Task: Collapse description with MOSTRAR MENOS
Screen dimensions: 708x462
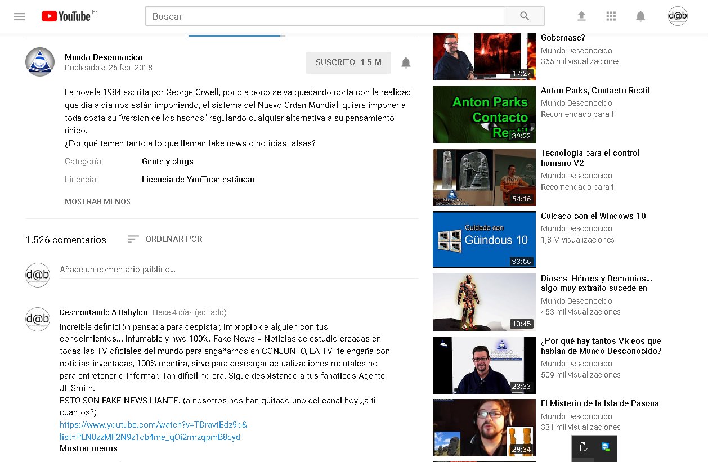Action: [x=97, y=201]
